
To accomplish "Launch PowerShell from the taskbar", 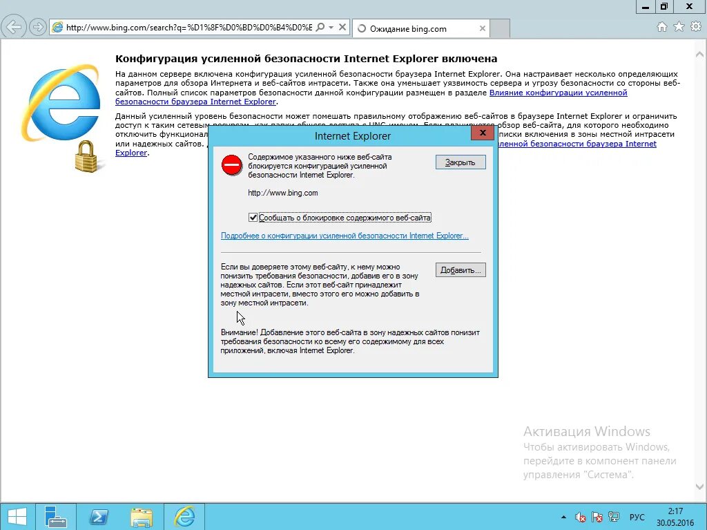I will tap(99, 516).
